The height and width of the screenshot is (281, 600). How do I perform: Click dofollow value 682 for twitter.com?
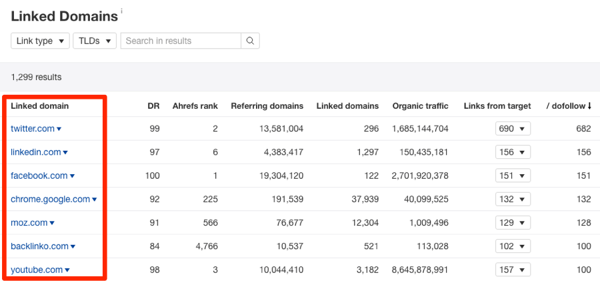click(583, 129)
